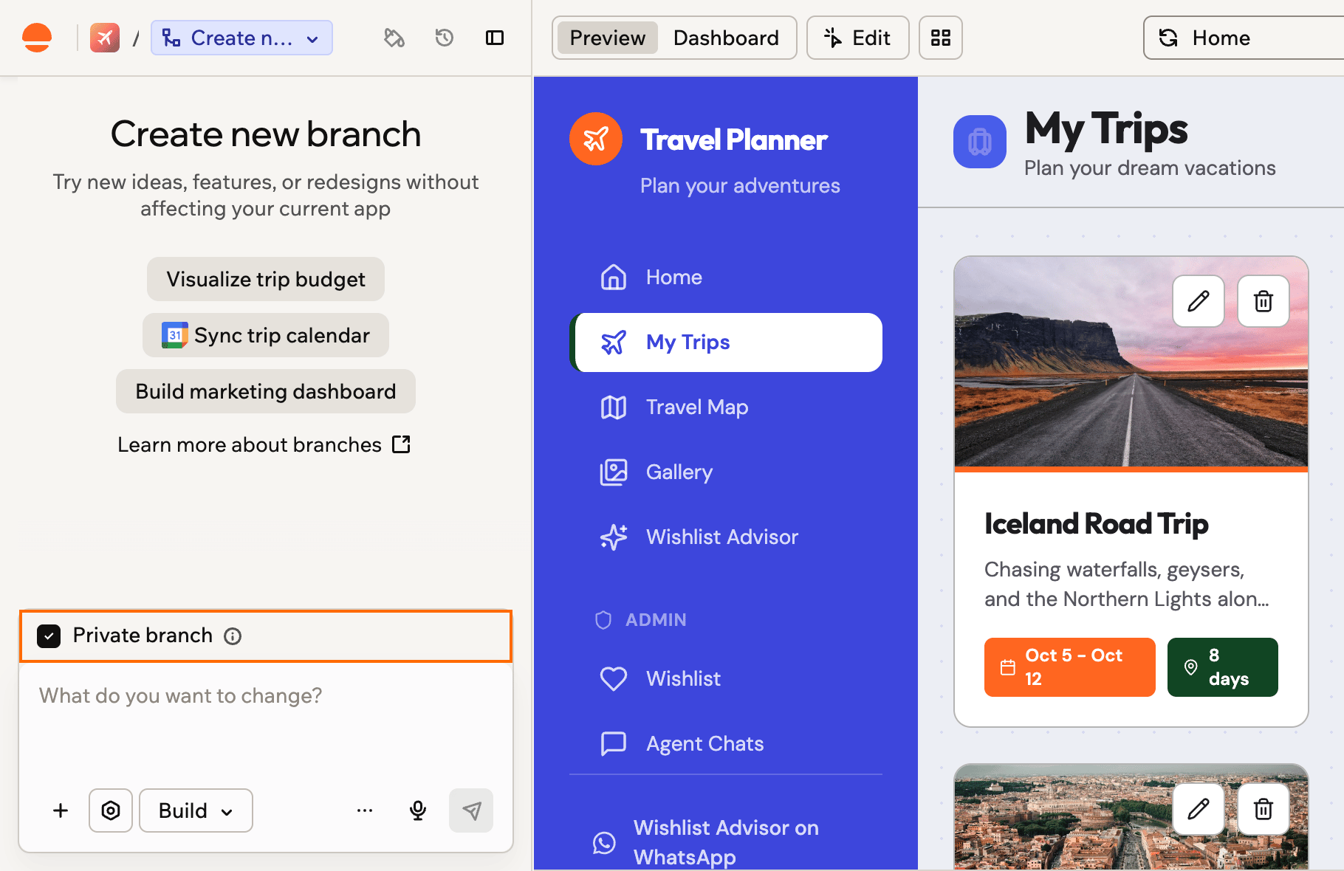Click the Oct 5 - Oct 12 date badge
This screenshot has width=1344, height=871.
coord(1069,667)
